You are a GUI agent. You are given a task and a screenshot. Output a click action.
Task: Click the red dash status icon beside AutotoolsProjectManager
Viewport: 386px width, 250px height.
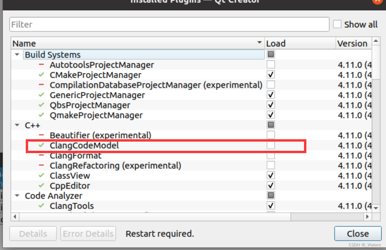coord(41,64)
